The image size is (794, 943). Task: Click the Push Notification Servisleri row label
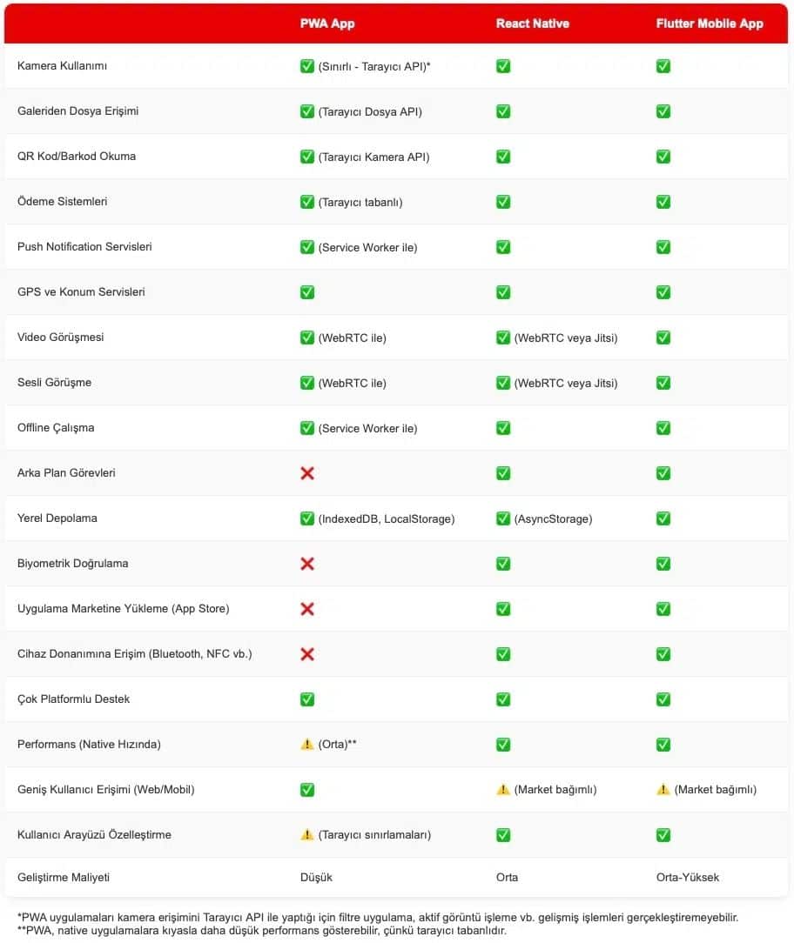click(84, 246)
